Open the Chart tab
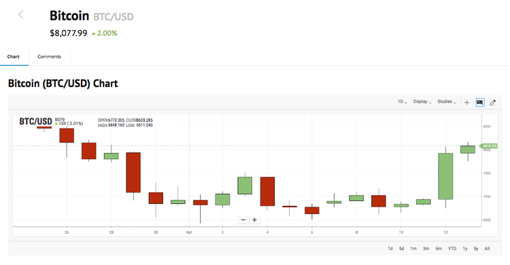The image size is (510, 265). (x=14, y=56)
